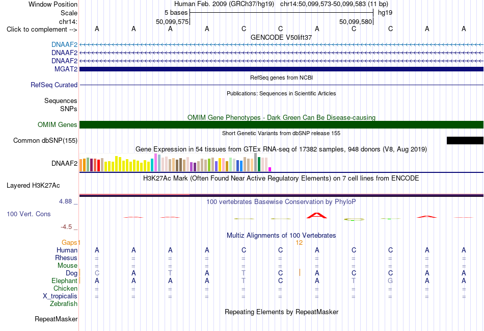Click the tall red A conservation logo
The height and width of the screenshot is (331, 484).
(x=317, y=215)
